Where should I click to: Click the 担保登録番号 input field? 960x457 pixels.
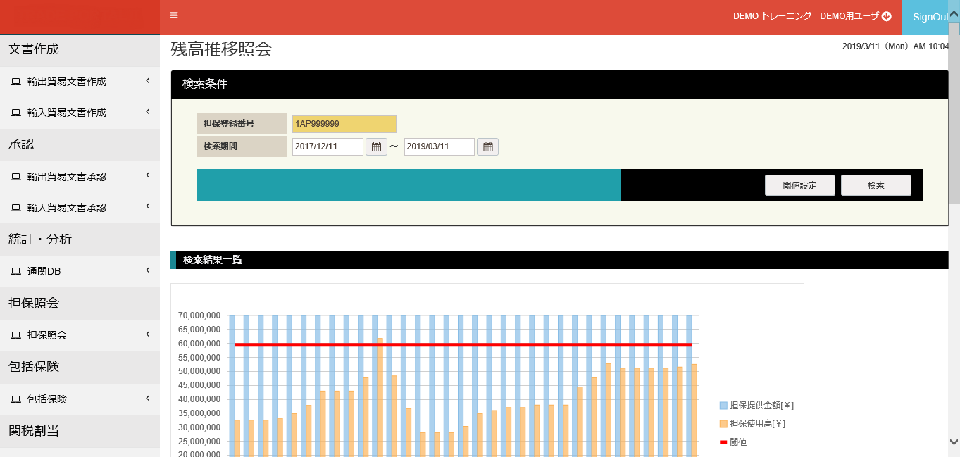344,124
